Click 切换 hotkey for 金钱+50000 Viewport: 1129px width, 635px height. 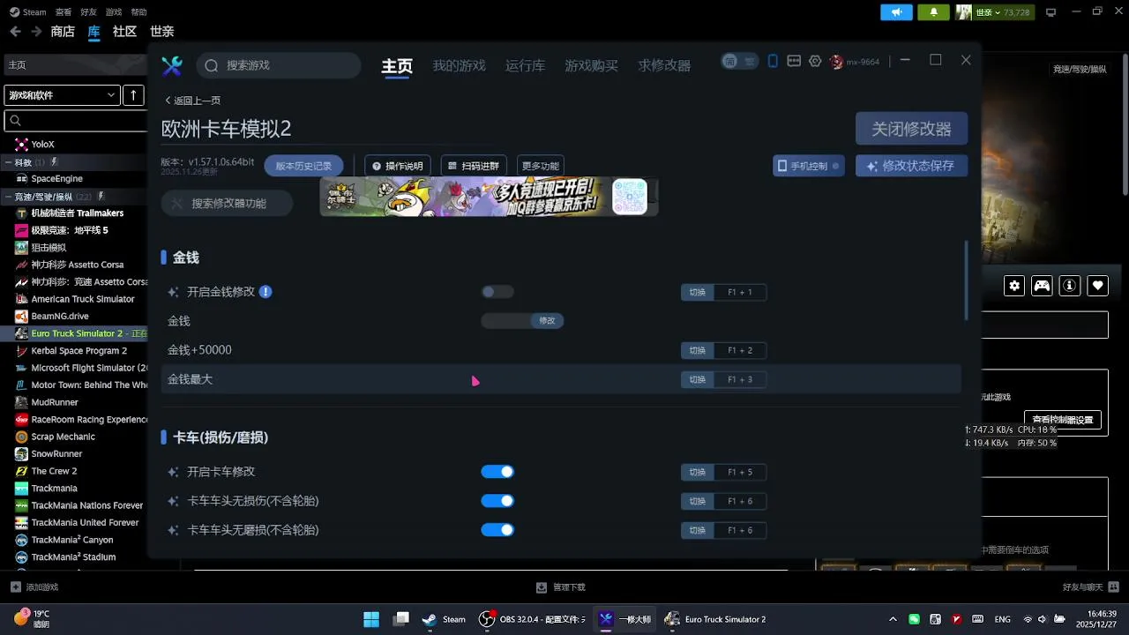point(698,350)
